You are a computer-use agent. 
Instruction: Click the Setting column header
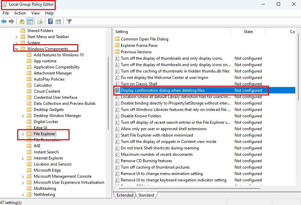(121, 32)
